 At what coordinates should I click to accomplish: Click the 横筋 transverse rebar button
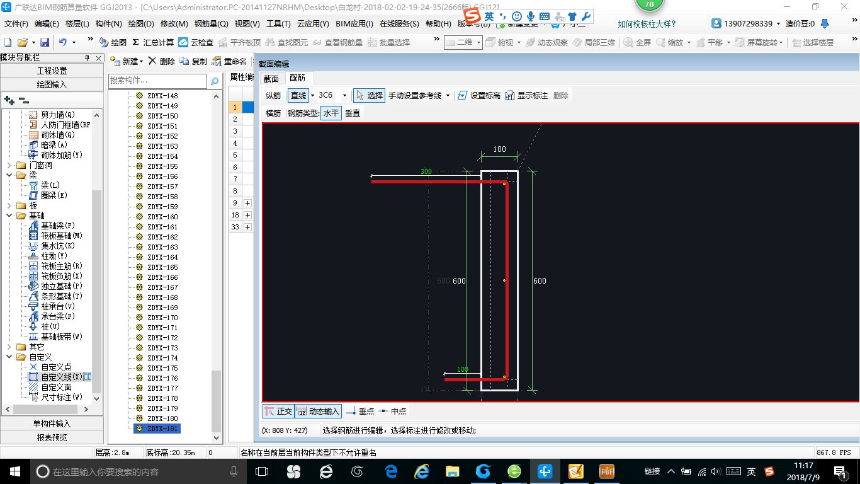[x=273, y=113]
